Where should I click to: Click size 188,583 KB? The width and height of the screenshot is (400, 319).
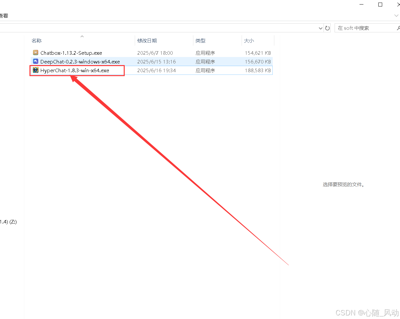tap(258, 70)
